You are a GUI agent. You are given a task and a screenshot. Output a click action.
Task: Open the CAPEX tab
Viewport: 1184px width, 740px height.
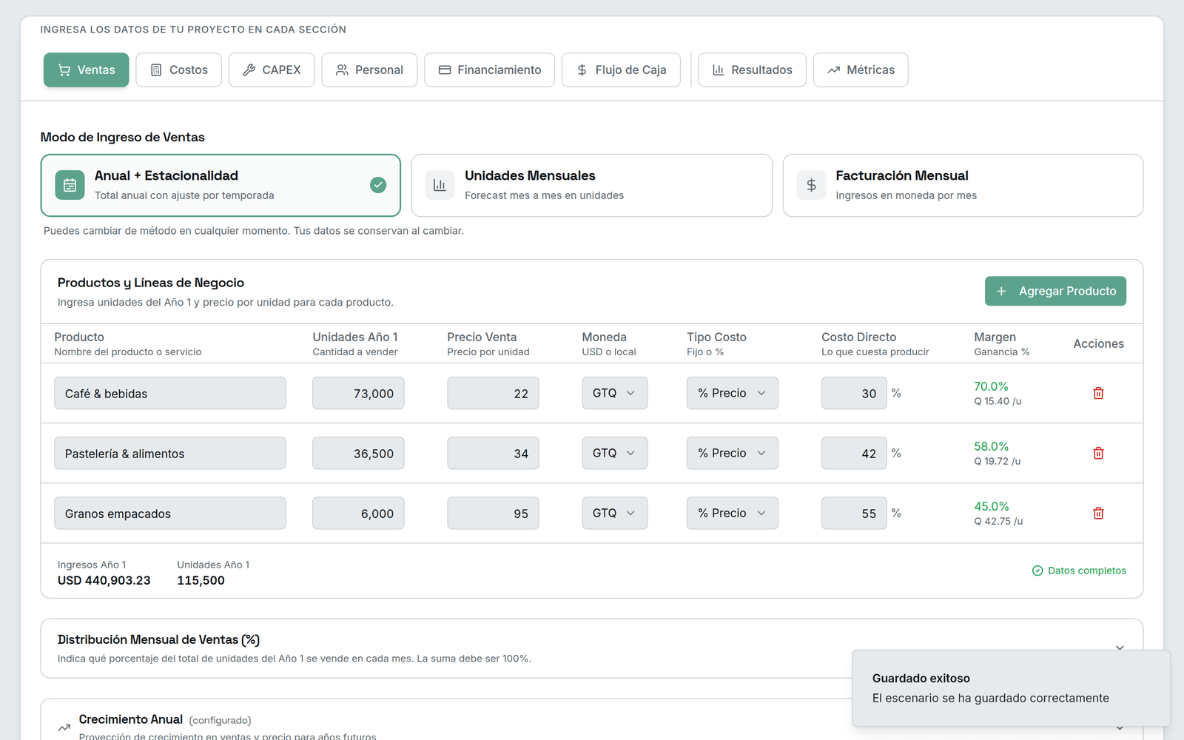coord(272,70)
